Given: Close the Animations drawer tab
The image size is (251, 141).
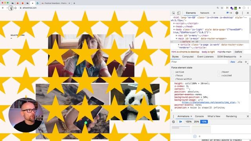Looking at the screenshot, I should coord(191,116).
